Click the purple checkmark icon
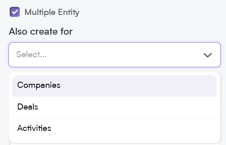The height and width of the screenshot is (145, 226). click(15, 12)
